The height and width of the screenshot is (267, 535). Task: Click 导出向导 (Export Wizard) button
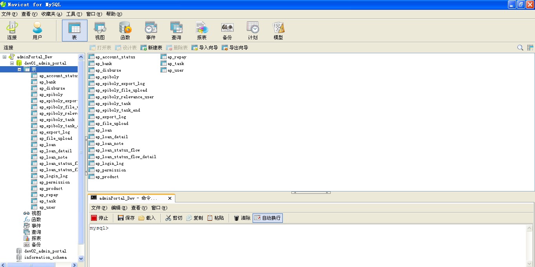pyautogui.click(x=235, y=48)
